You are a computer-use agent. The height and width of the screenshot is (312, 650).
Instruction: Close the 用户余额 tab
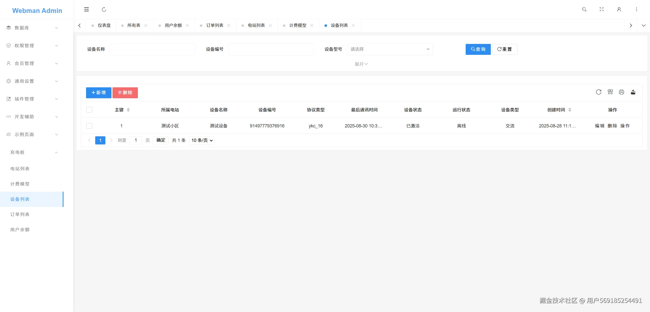click(x=187, y=25)
